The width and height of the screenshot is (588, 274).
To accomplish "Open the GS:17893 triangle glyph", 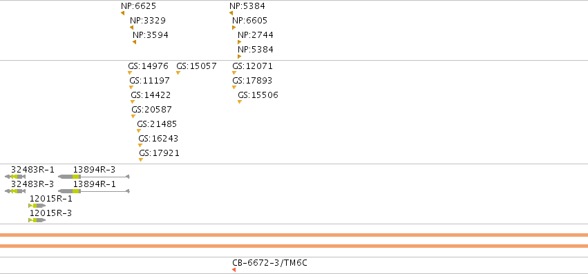I will (x=234, y=88).
